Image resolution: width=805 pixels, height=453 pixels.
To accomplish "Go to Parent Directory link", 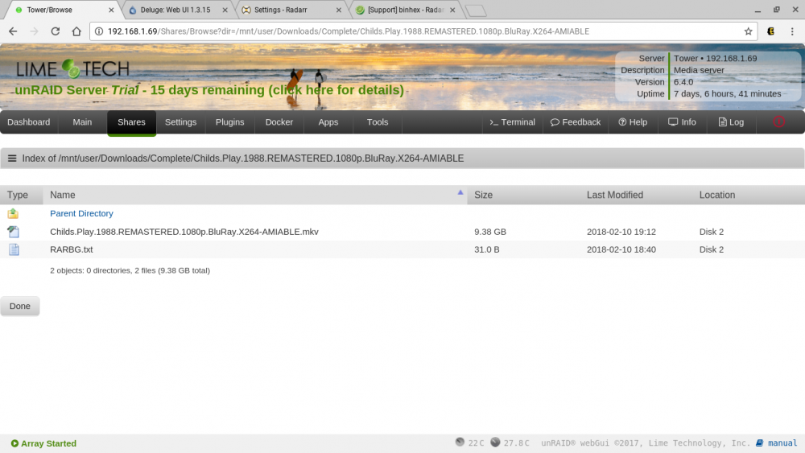I will pos(81,213).
